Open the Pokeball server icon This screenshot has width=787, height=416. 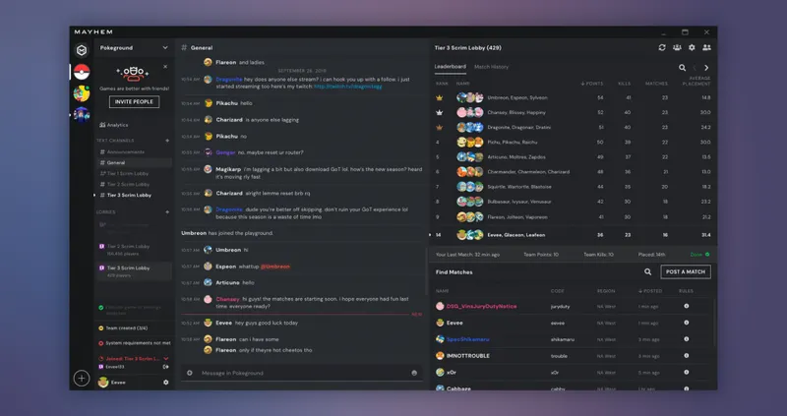click(x=82, y=73)
